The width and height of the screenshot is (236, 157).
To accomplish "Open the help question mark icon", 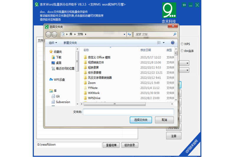I will pos(173,43).
